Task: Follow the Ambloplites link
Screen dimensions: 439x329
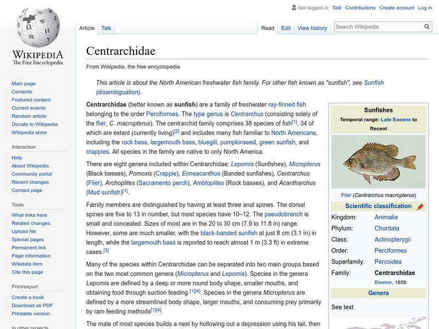Action: click(x=209, y=183)
